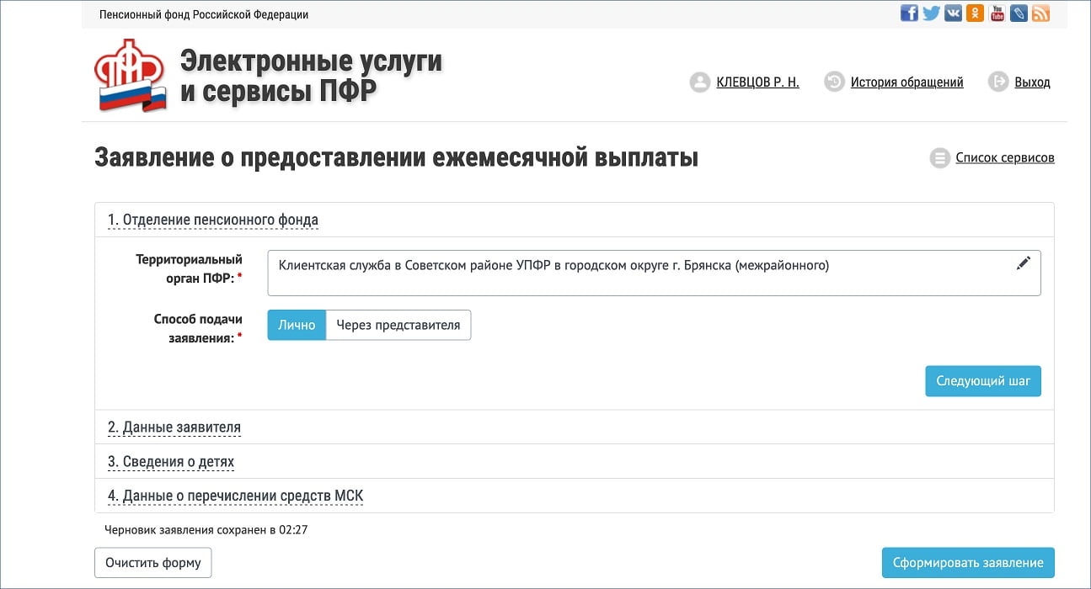1091x589 pixels.
Task: Click the VK social network icon
Action: 953,13
